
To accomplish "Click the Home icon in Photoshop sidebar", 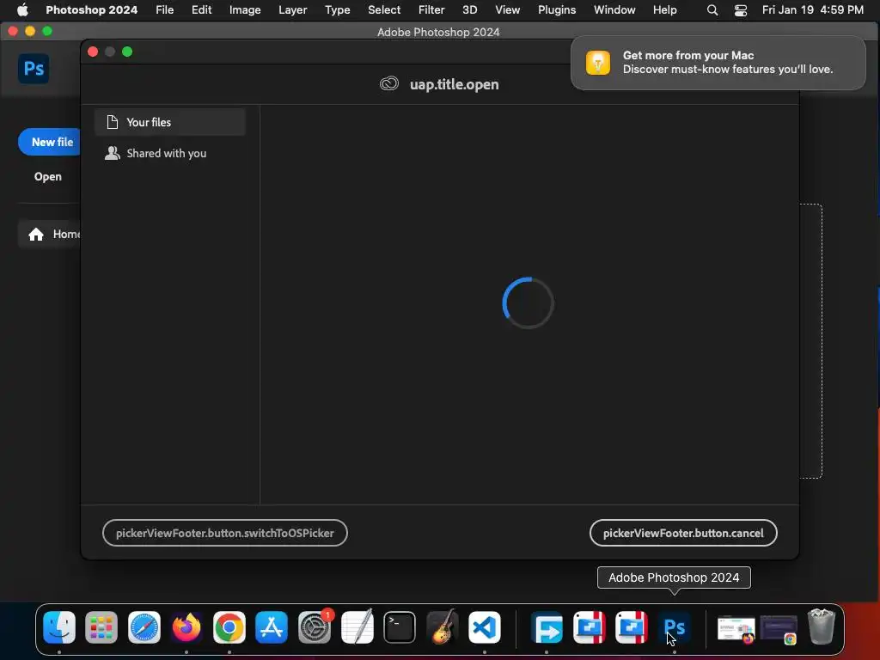I will pos(36,234).
